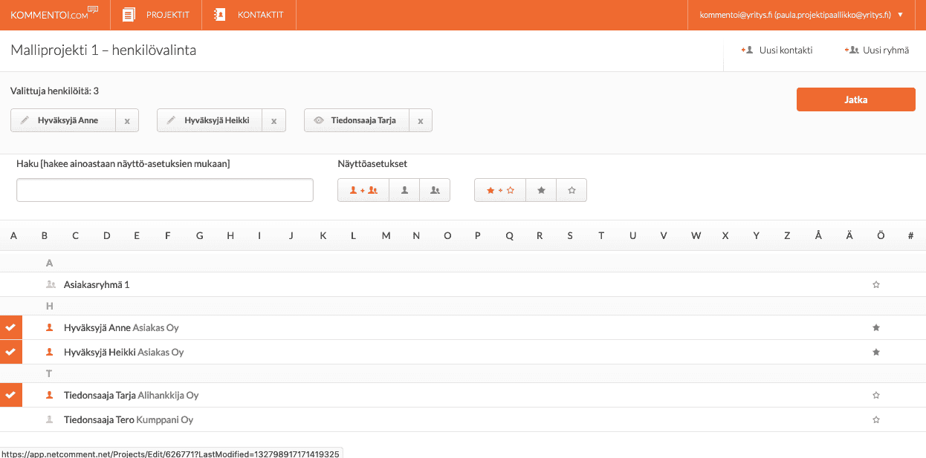Click the star icon for Asiakasryhmä 1
926x458 pixels.
pyautogui.click(x=875, y=284)
